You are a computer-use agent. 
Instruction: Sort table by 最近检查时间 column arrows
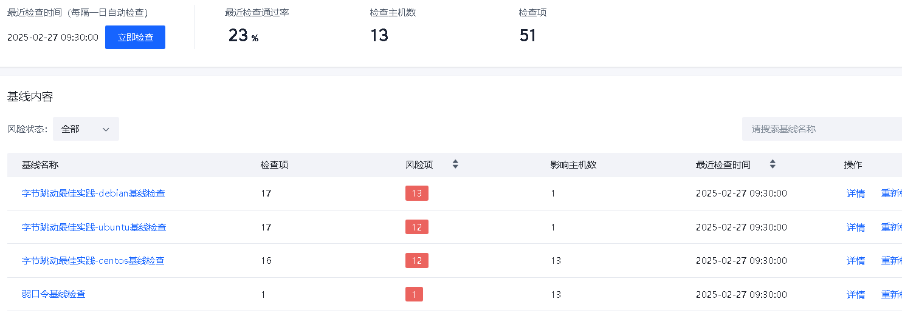pyautogui.click(x=773, y=164)
